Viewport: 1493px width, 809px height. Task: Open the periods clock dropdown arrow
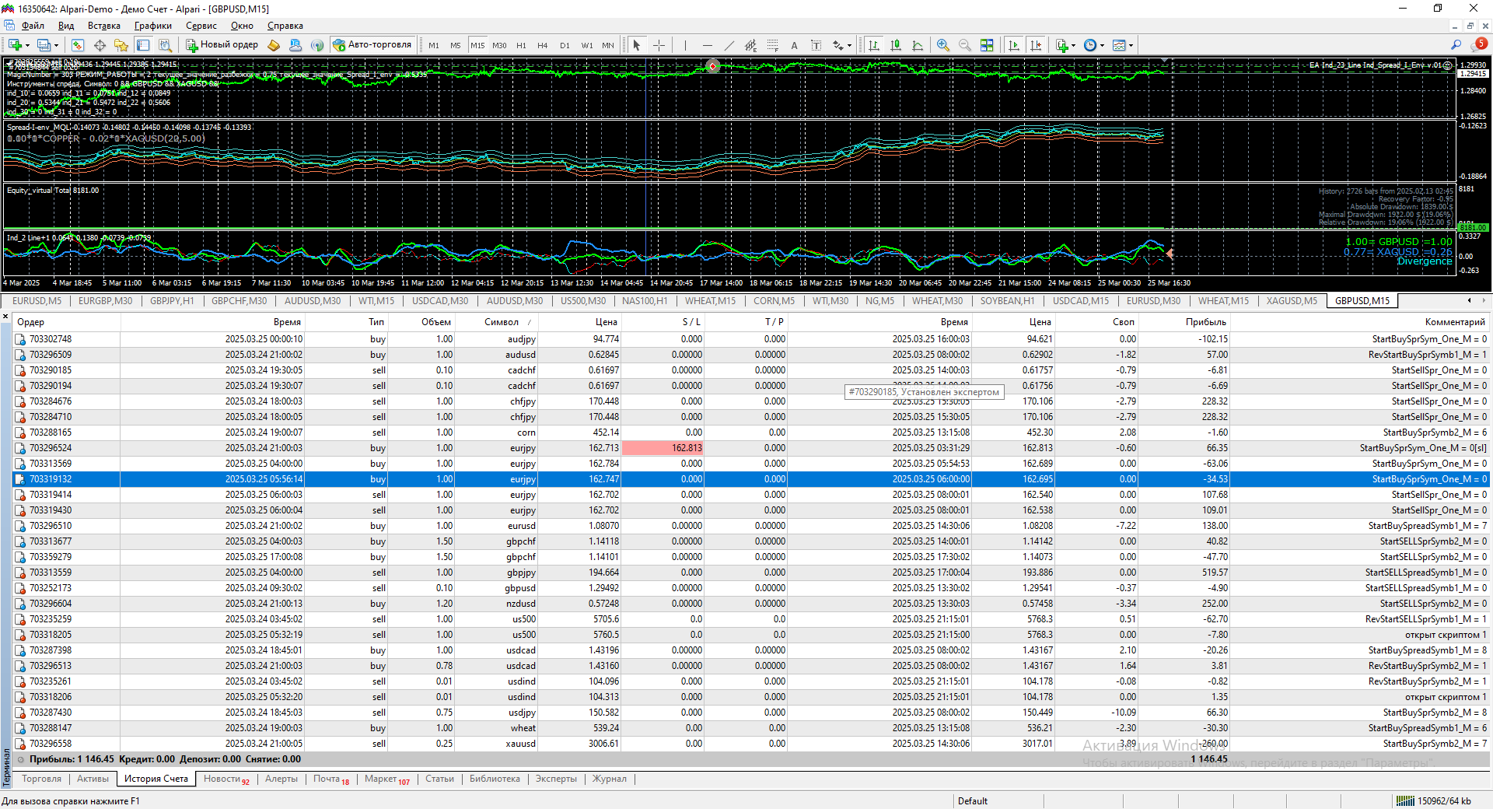[1102, 46]
